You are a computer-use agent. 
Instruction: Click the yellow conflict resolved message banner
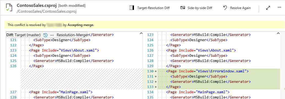144,25
